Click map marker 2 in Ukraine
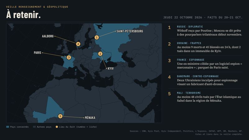This screenshot has width=249, height=140. click(100, 54)
